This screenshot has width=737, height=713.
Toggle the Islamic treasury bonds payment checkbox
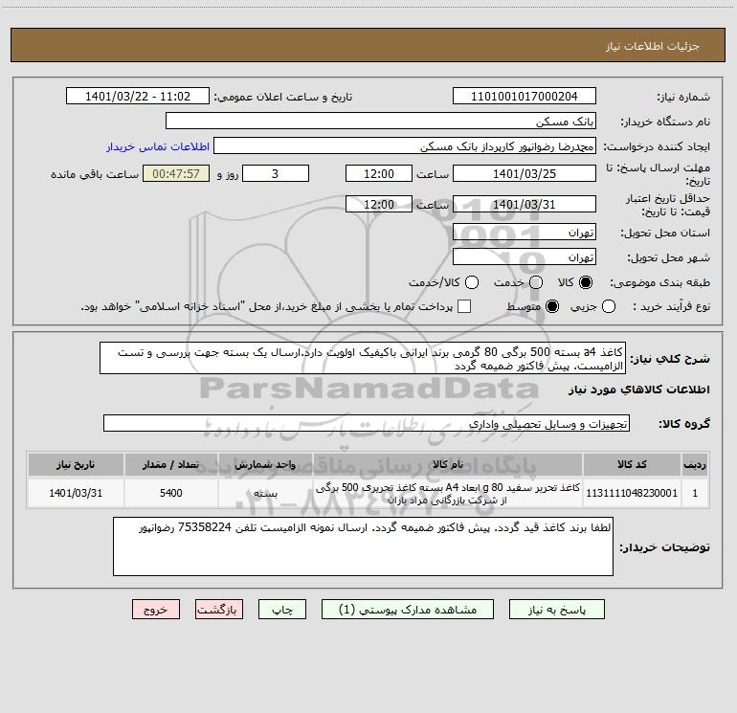pos(464,306)
